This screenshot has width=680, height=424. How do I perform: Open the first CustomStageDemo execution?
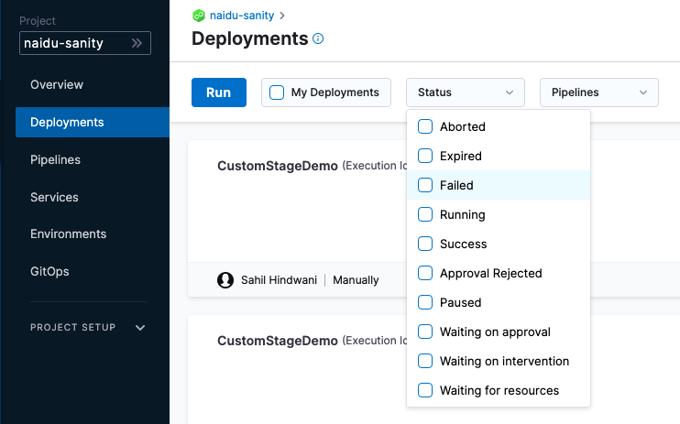click(x=277, y=166)
